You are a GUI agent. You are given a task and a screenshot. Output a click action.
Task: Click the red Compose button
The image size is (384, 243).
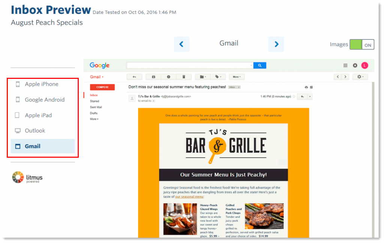102,87
